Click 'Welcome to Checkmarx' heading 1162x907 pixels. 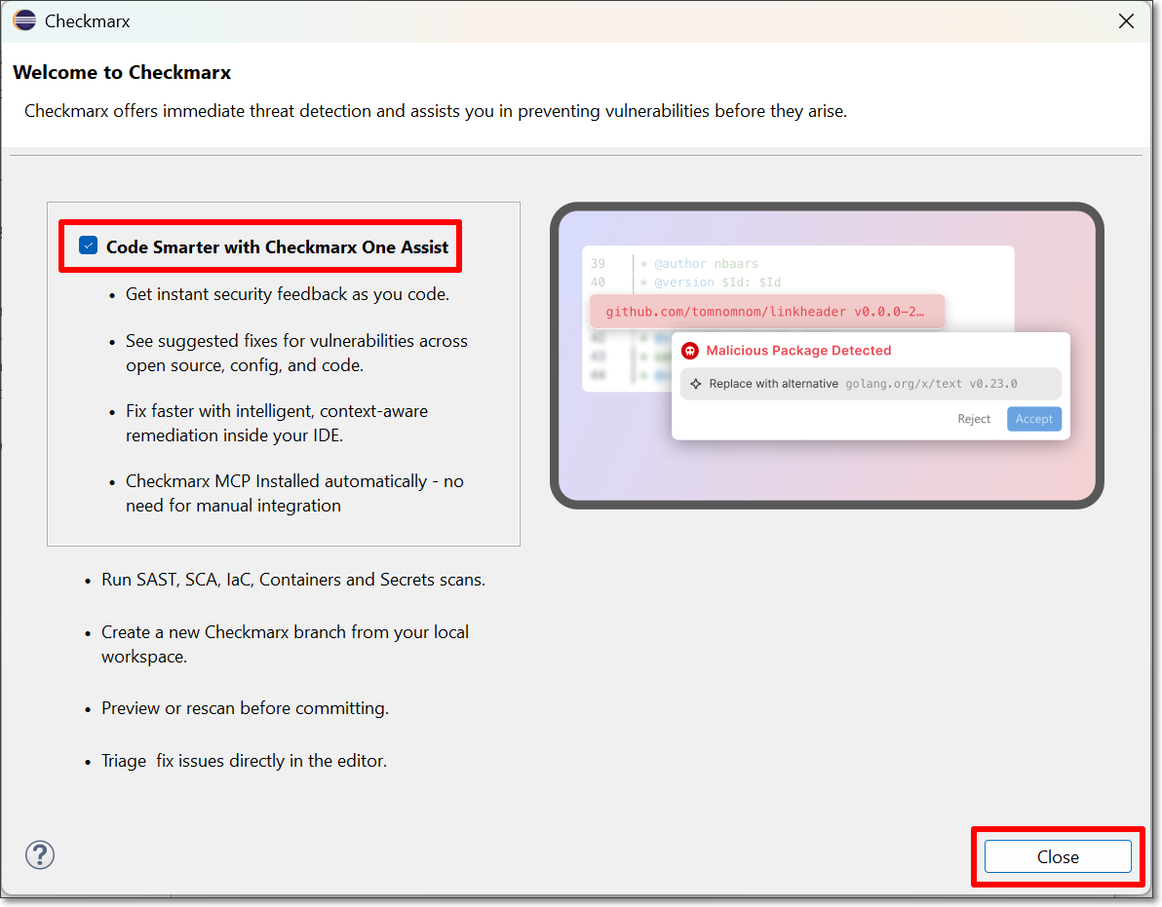[x=122, y=72]
